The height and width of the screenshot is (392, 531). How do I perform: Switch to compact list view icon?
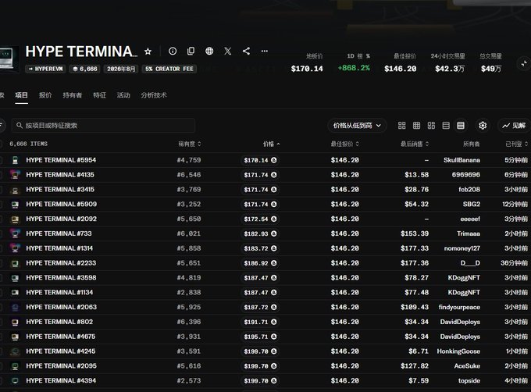(x=446, y=126)
